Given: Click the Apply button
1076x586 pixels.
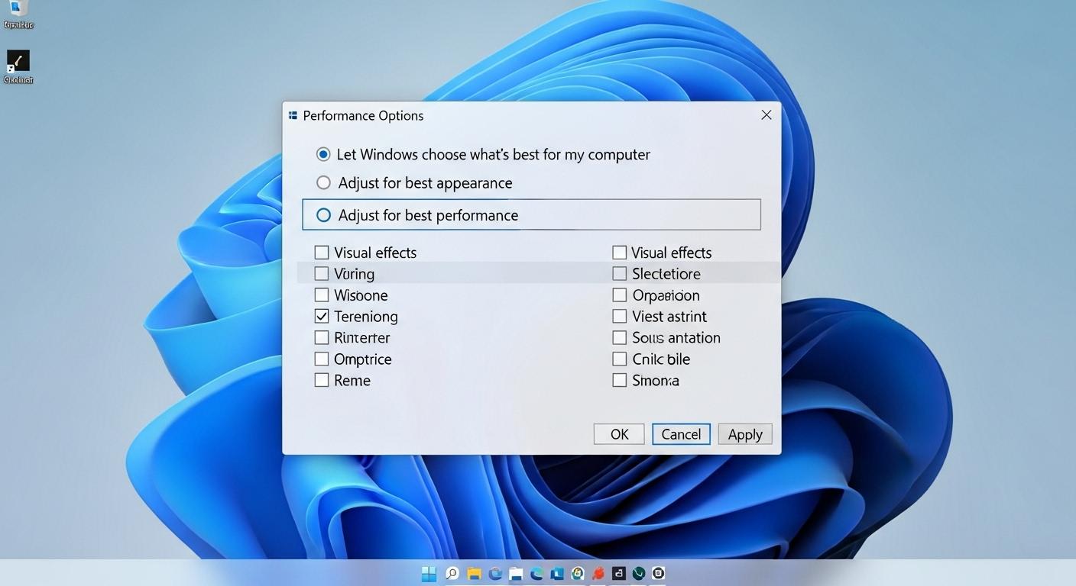Looking at the screenshot, I should [x=744, y=433].
